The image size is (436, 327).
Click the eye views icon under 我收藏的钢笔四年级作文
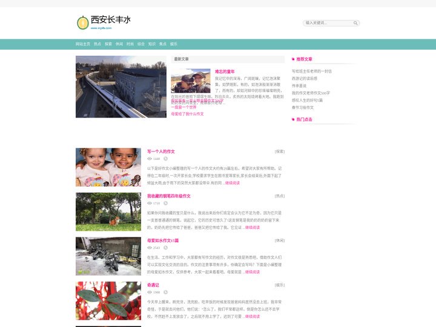pyautogui.click(x=150, y=203)
